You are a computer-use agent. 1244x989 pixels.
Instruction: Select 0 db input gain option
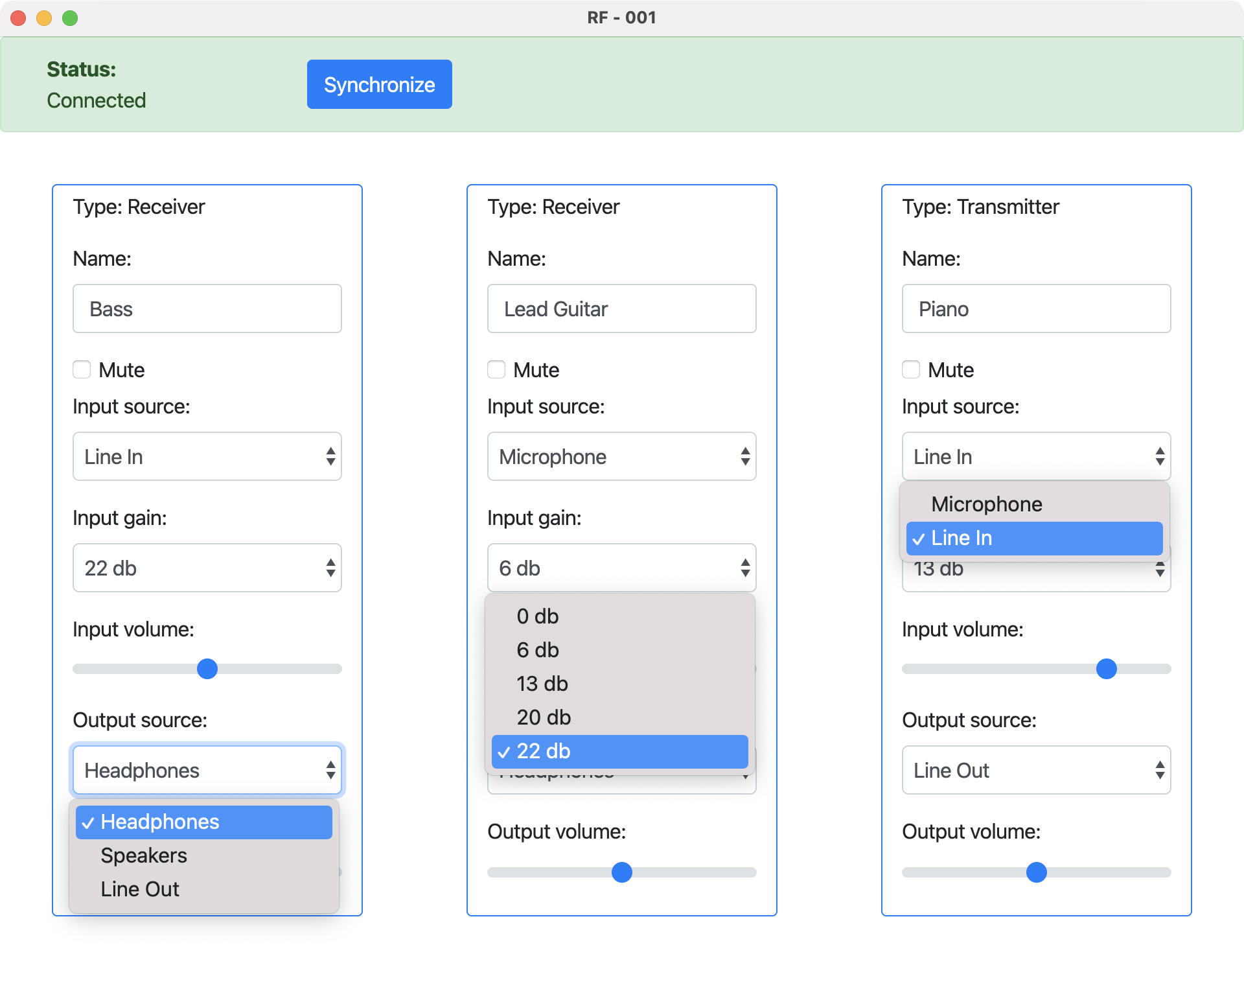pyautogui.click(x=538, y=616)
